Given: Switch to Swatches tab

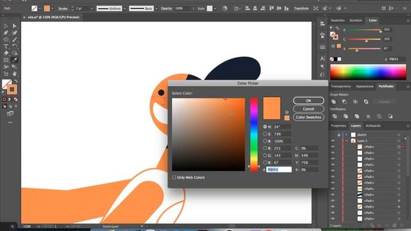Looking at the screenshot, I should point(337,20).
